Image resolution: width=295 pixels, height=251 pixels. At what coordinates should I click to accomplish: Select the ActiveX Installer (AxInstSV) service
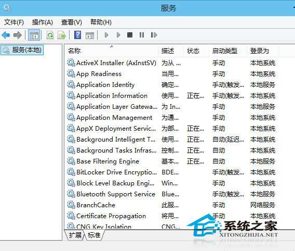tap(171, 63)
